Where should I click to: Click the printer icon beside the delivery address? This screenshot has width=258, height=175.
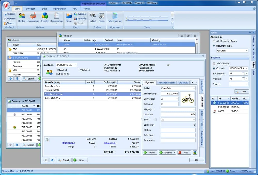(x=168, y=65)
